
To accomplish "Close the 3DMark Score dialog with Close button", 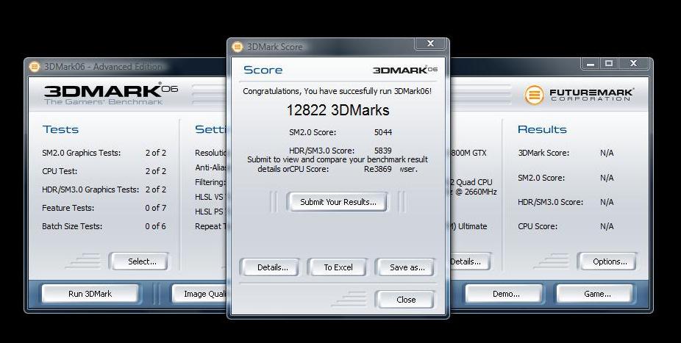I will pos(406,300).
